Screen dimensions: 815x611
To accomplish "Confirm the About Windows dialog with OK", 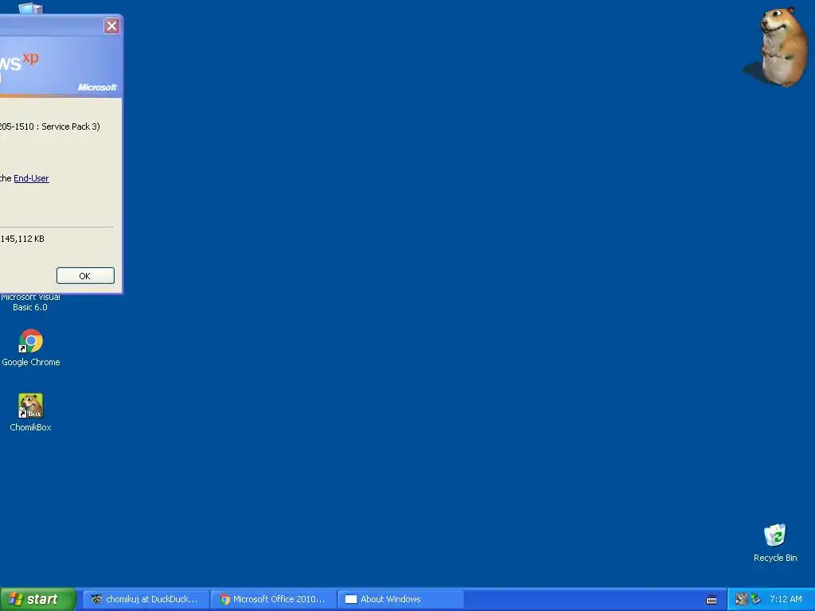I will click(x=85, y=276).
